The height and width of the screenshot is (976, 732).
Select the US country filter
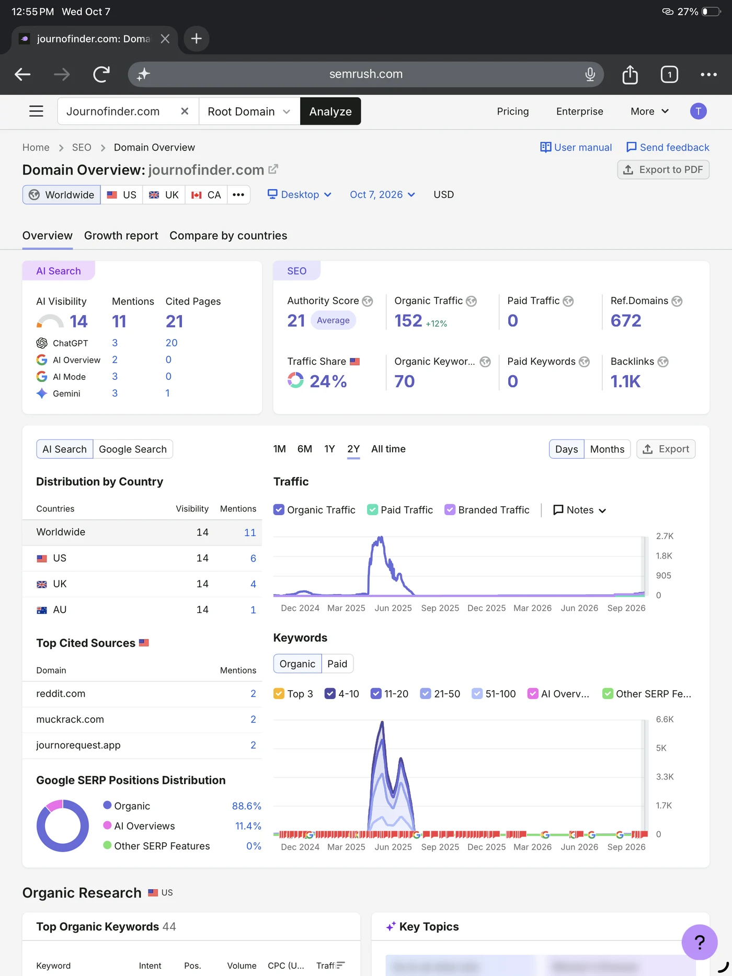click(122, 194)
